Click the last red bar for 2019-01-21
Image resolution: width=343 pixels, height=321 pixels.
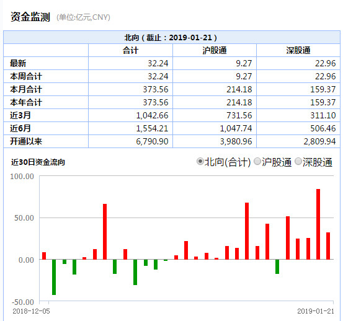click(x=328, y=246)
